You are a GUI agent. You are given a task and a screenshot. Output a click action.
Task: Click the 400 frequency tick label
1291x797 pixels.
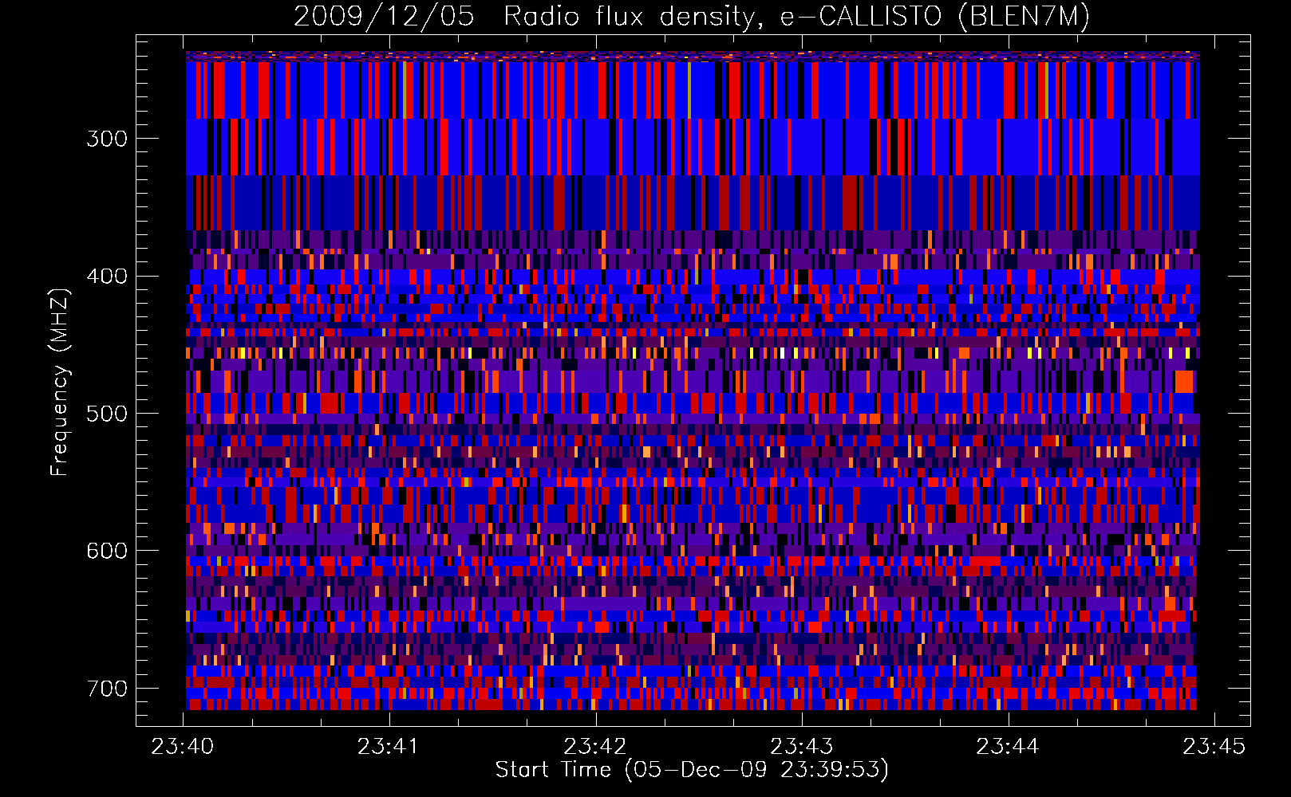[x=107, y=277]
